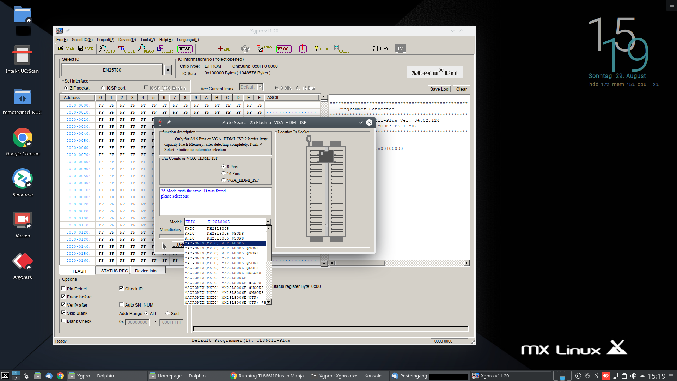
Task: Open Remmina desktop shortcut
Action: click(x=23, y=183)
